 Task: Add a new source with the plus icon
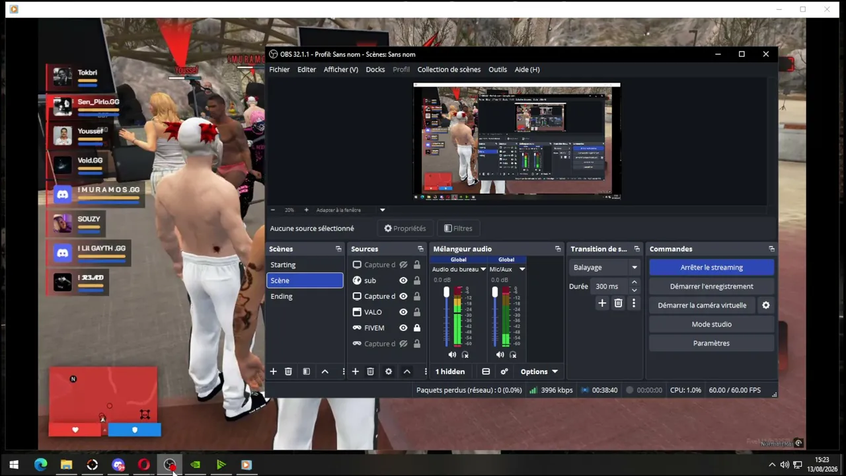(x=355, y=372)
